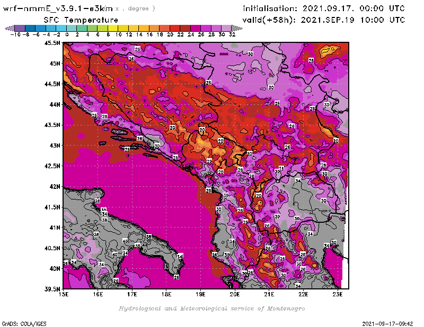Click the '45N' latitude label
This screenshot has height=327, width=424.
pos(55,63)
